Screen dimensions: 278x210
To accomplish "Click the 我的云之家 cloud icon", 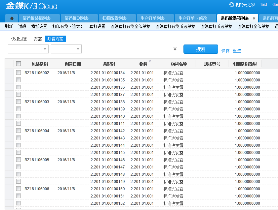I will click(231, 5).
